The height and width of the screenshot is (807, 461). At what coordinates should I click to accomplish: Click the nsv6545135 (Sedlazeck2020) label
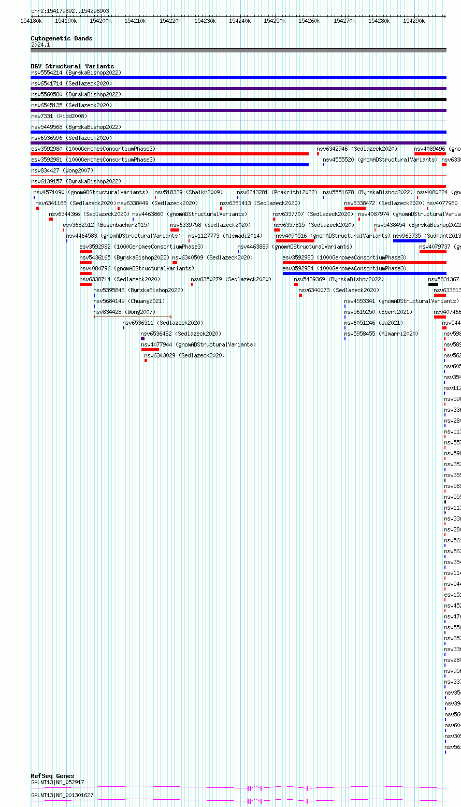coord(71,106)
